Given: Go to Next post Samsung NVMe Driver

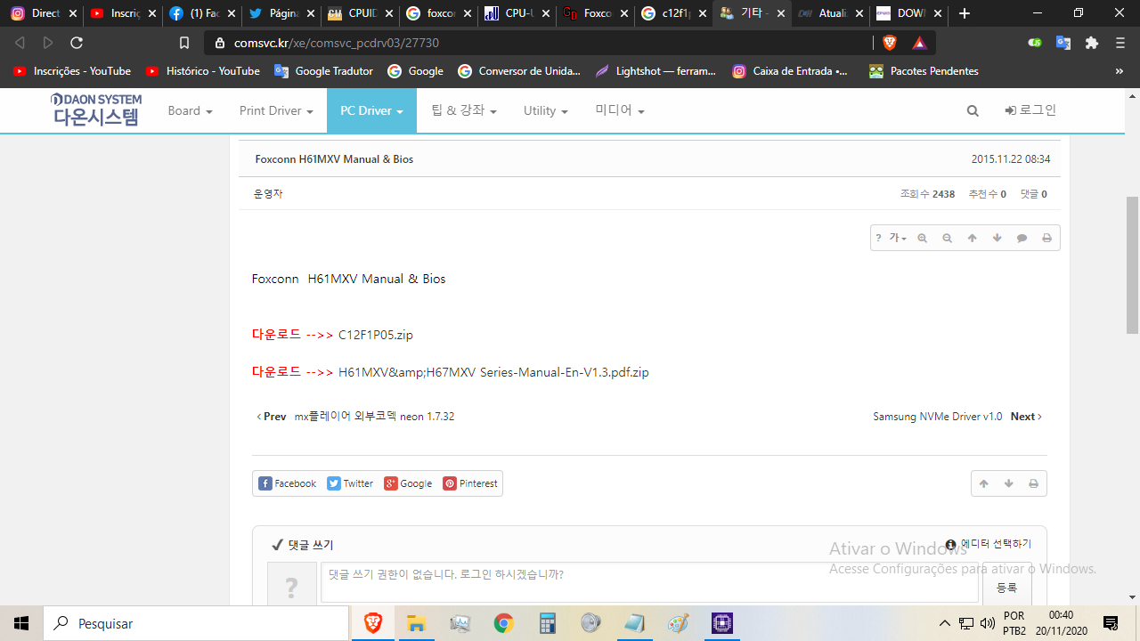Looking at the screenshot, I should pos(957,417).
